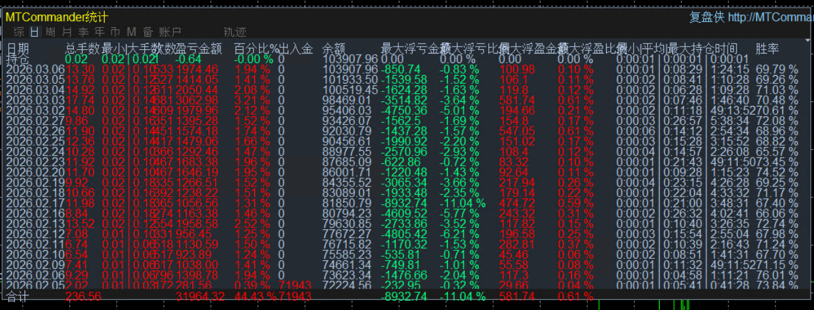This screenshot has width=814, height=310.
Task: Select the 2026.03.02 date row
Action: click(35, 112)
